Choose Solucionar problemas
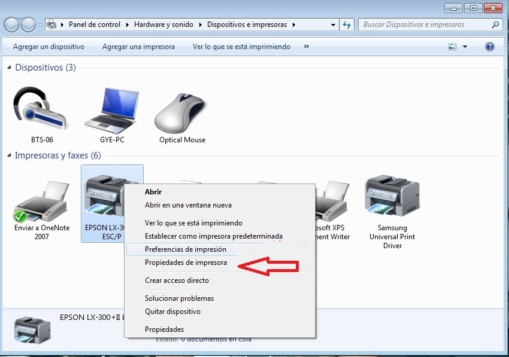The width and height of the screenshot is (509, 357). [x=220, y=298]
